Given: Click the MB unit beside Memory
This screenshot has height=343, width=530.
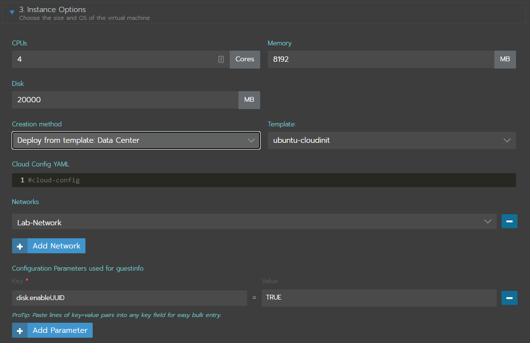Looking at the screenshot, I should [x=505, y=59].
